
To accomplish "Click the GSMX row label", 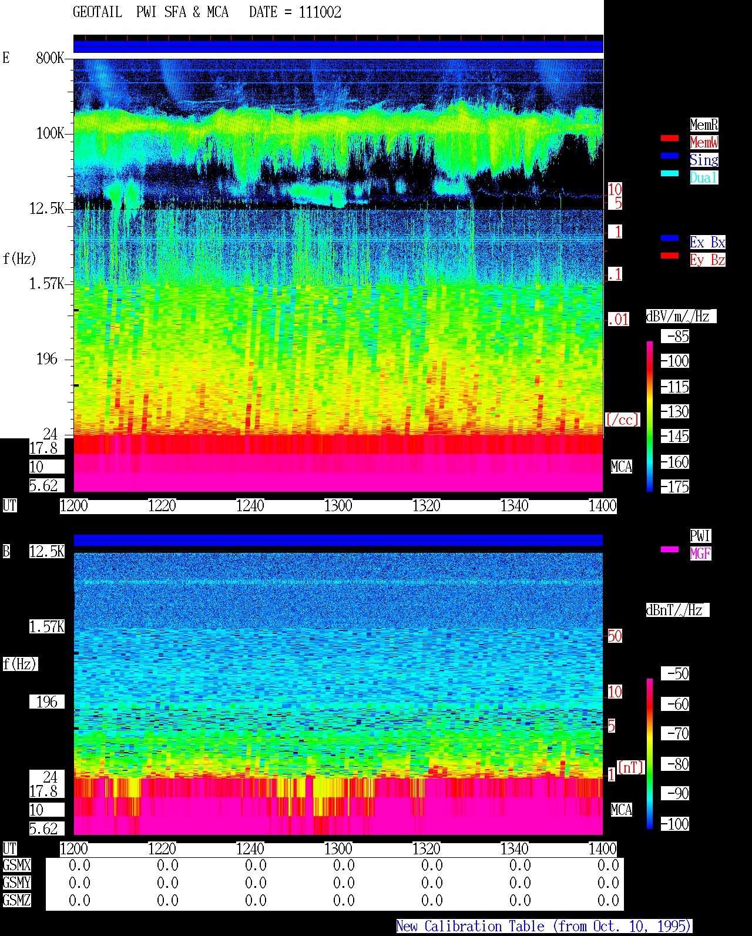I will [x=17, y=865].
